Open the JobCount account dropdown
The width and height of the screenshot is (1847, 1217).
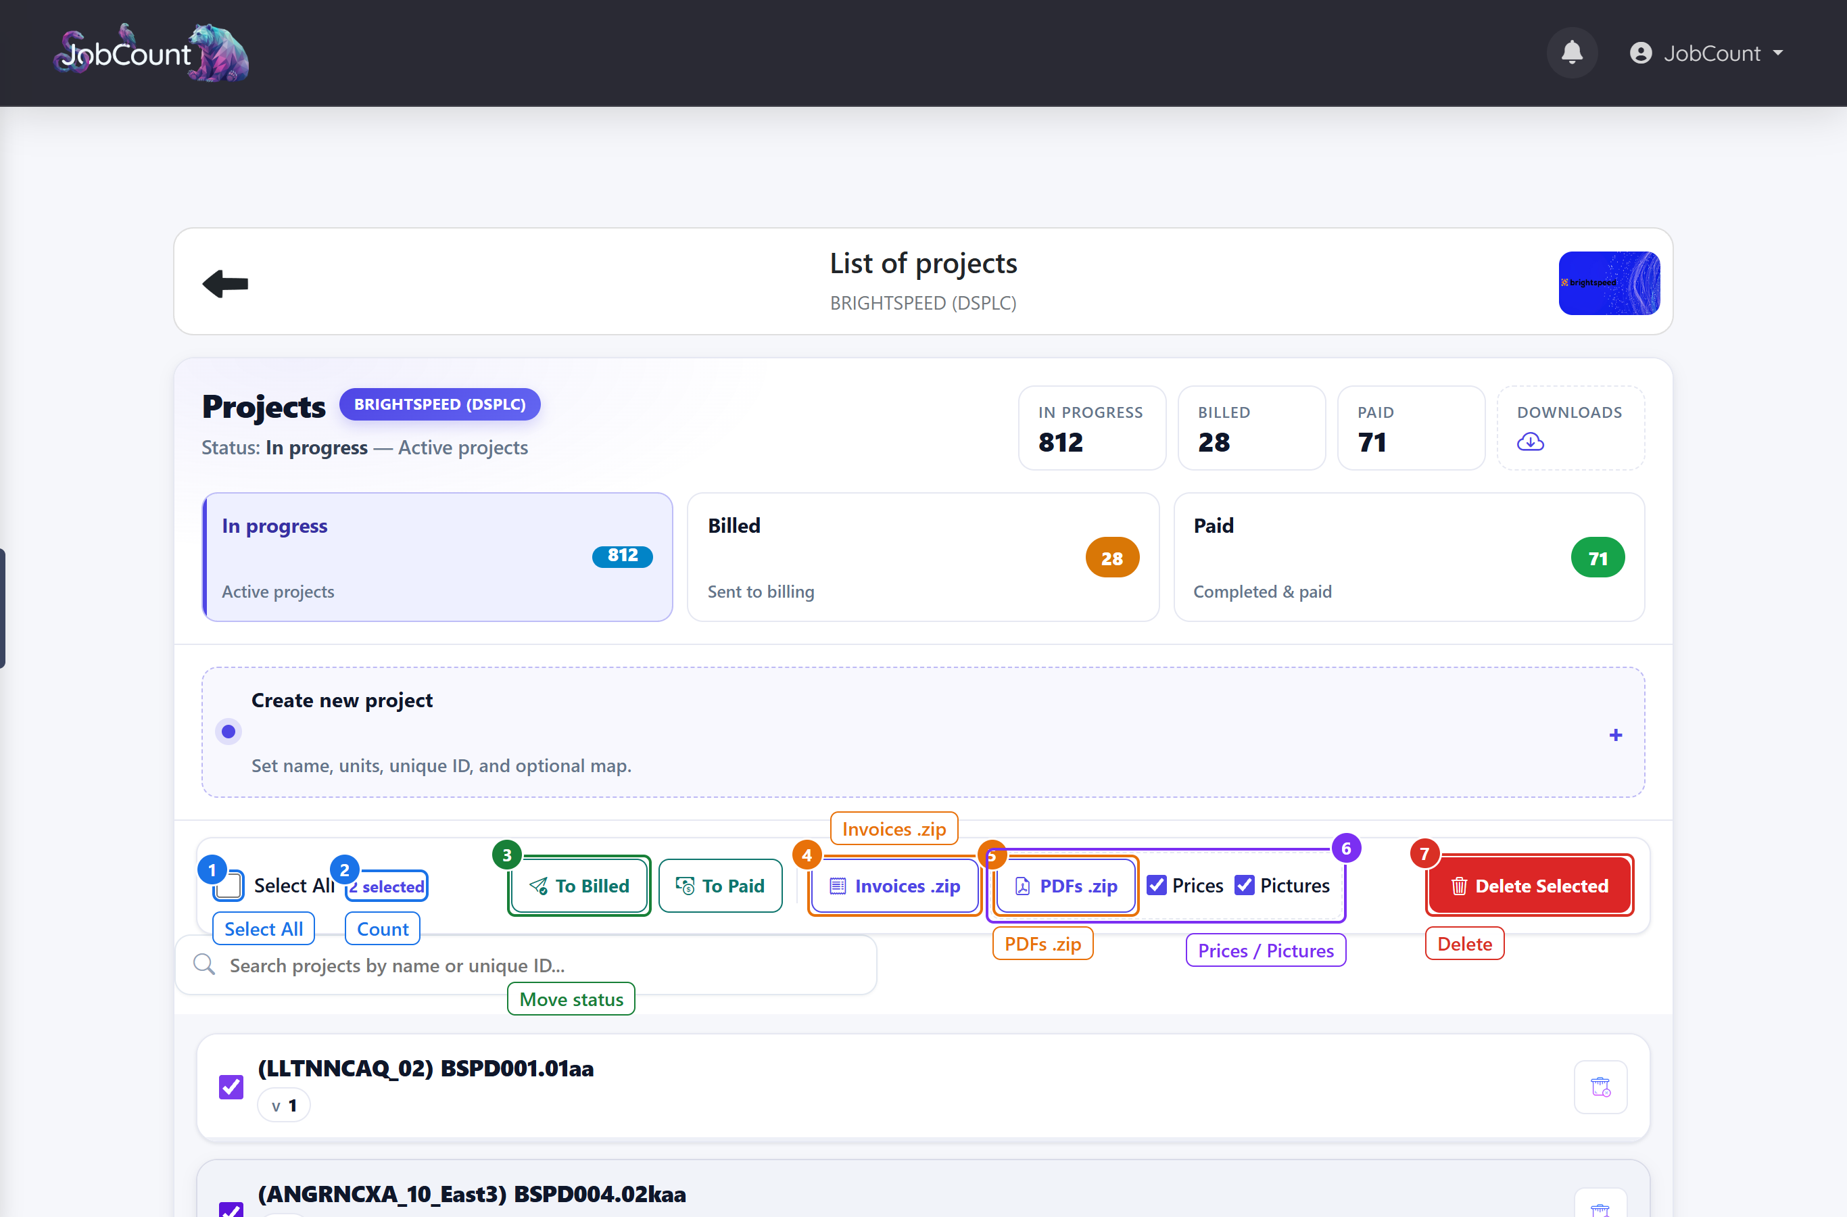(1706, 53)
